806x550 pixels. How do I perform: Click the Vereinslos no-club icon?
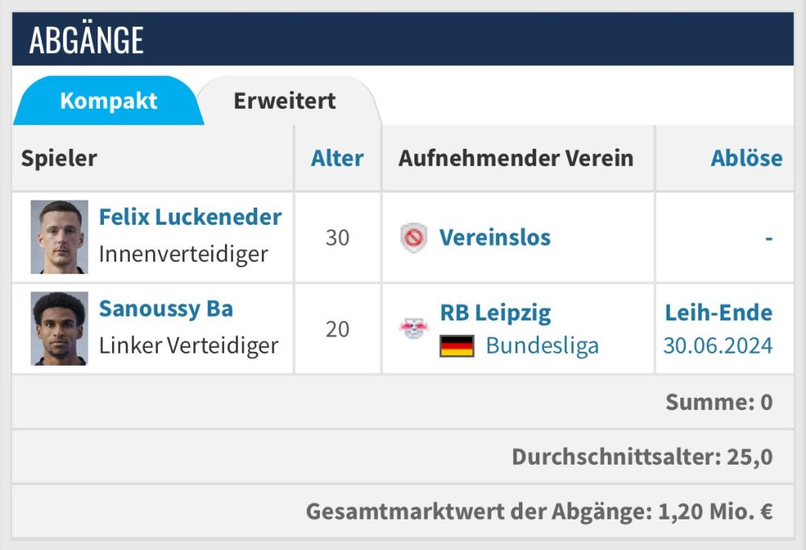click(x=413, y=238)
